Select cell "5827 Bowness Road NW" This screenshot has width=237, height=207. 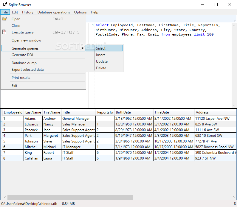click(215, 147)
